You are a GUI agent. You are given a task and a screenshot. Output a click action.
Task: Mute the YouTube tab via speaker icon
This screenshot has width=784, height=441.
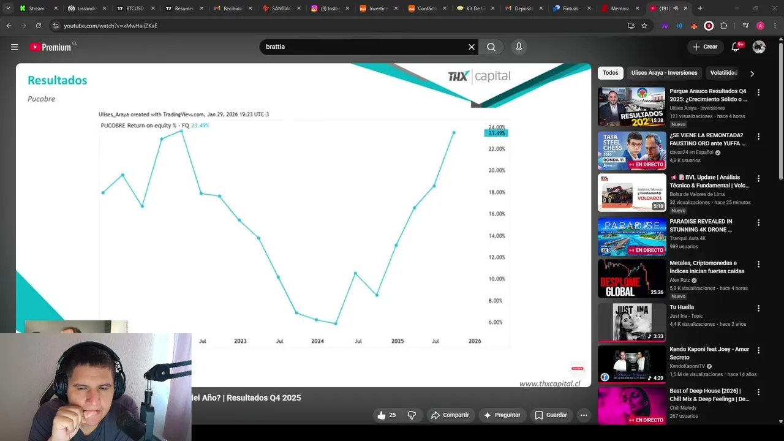pos(676,9)
